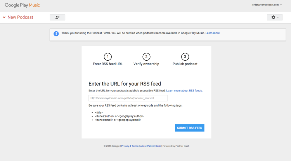Focus the RSS feed URL input field
Screen dimensions: 291x161
[x=128, y=98]
